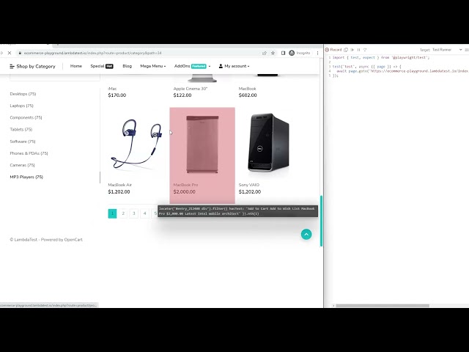Open the Apple Cinema 30" product title
The image size is (469, 352).
pos(191,89)
